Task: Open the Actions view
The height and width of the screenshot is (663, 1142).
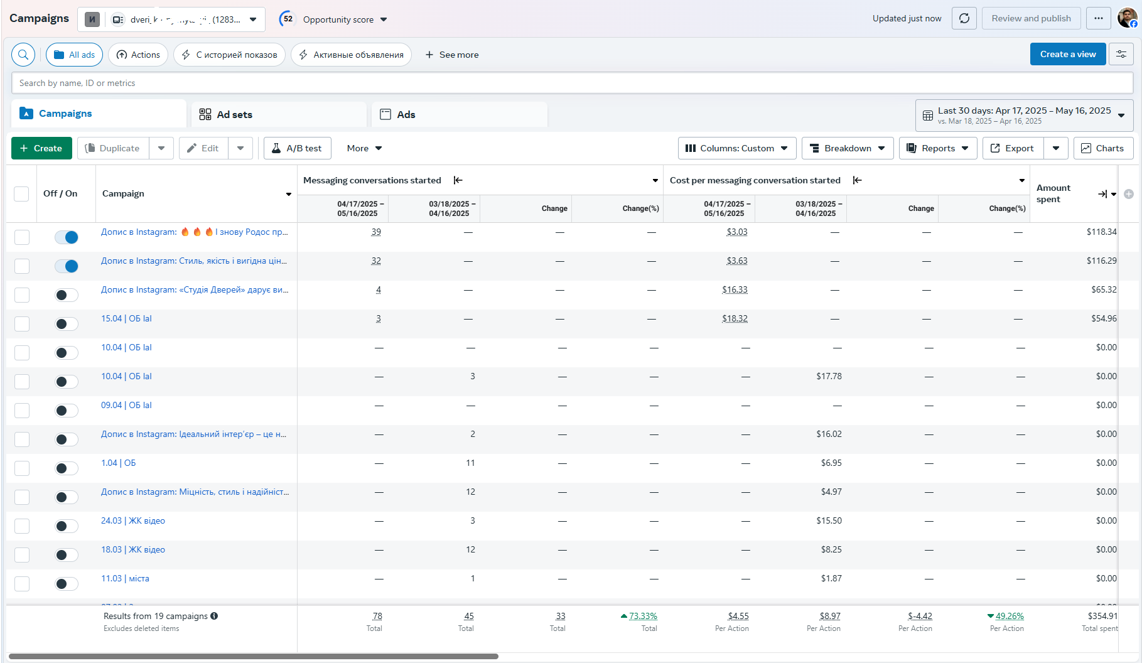Action: point(138,55)
